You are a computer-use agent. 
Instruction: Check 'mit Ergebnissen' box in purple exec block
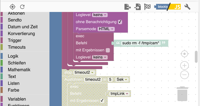pos(108,50)
